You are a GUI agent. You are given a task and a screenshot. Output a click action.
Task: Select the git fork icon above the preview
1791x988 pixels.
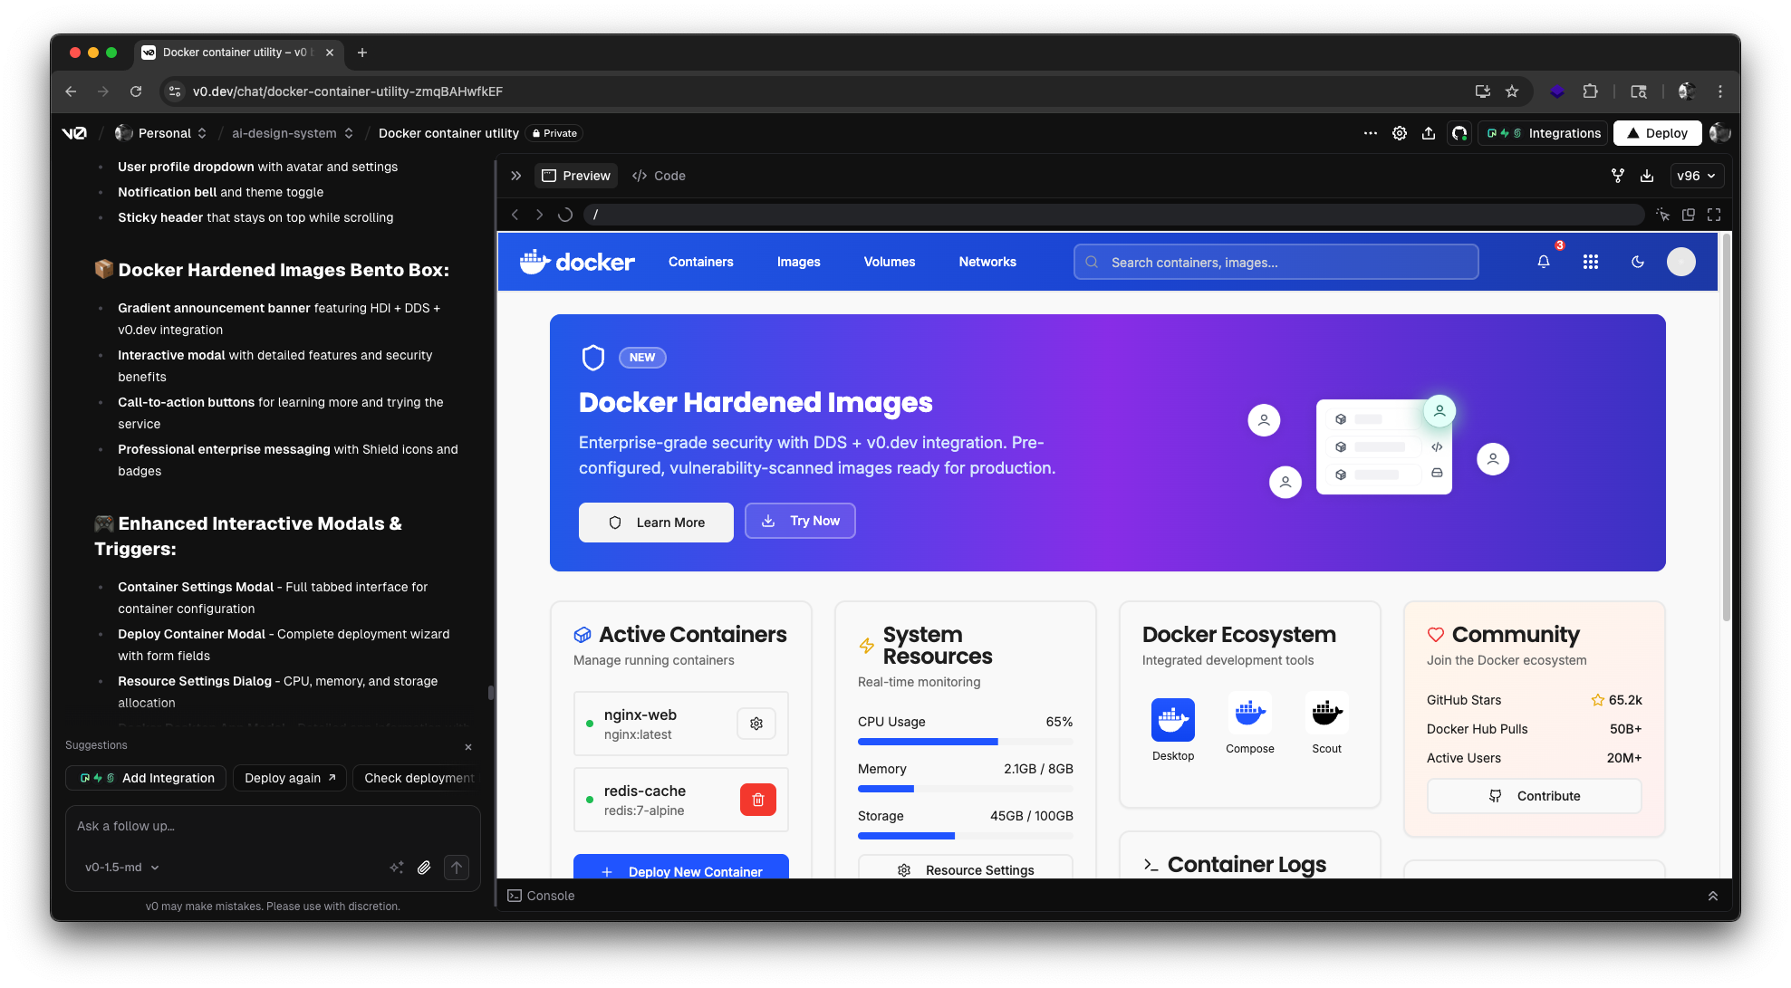(x=1618, y=175)
